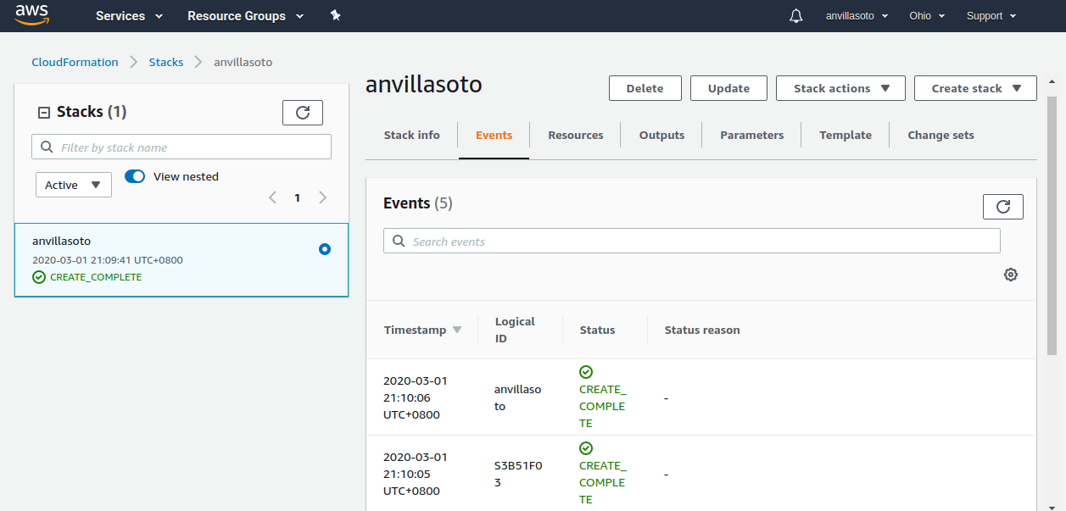Click the Filter by stack name field
Image resolution: width=1066 pixels, height=511 pixels.
181,147
